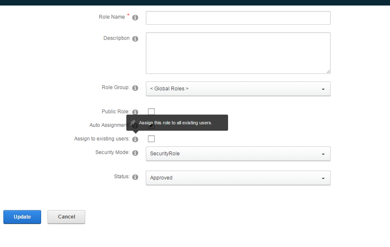Click the Status info icon
The image size is (390, 247).
[x=135, y=177]
